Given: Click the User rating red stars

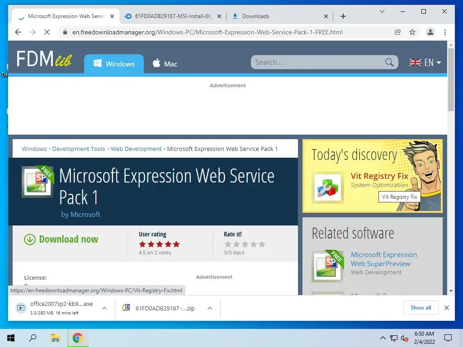Looking at the screenshot, I should pos(160,244).
